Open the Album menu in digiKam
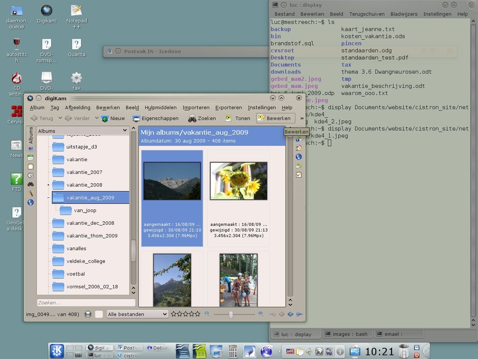 (37, 108)
